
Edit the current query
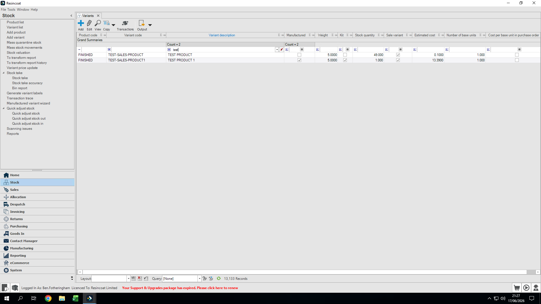click(x=205, y=279)
